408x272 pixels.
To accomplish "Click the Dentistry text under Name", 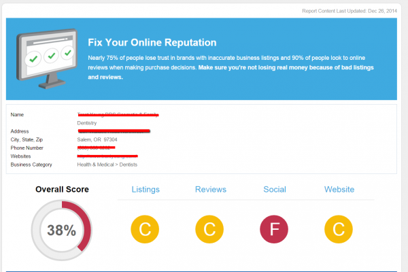I will click(87, 123).
